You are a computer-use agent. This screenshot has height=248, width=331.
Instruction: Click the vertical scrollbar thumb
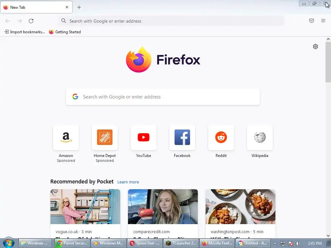328,62
